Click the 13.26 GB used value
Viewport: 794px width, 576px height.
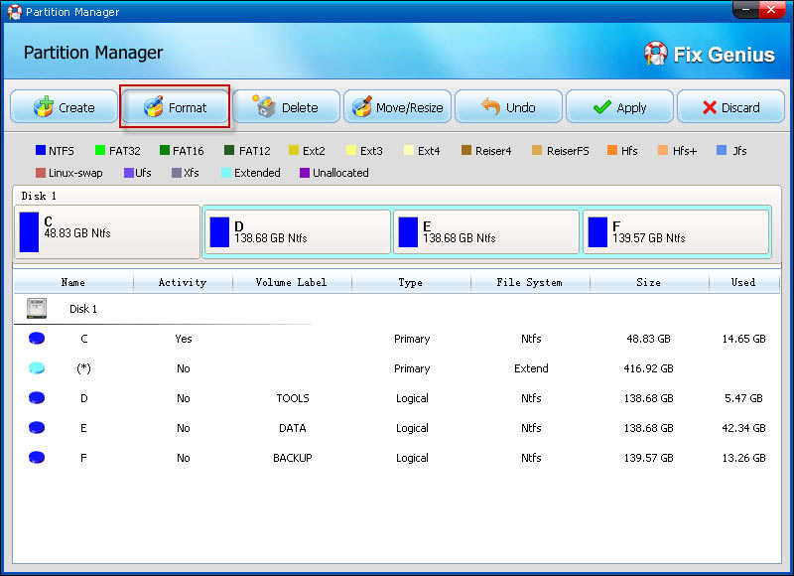click(743, 458)
